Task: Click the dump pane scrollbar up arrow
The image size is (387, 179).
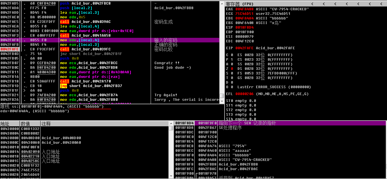Action: 171,123
